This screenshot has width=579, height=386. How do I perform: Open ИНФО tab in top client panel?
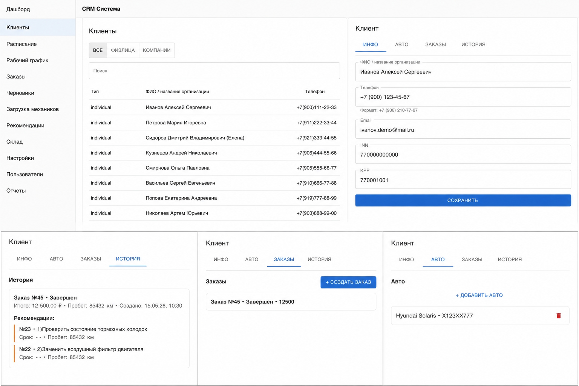[x=371, y=44]
